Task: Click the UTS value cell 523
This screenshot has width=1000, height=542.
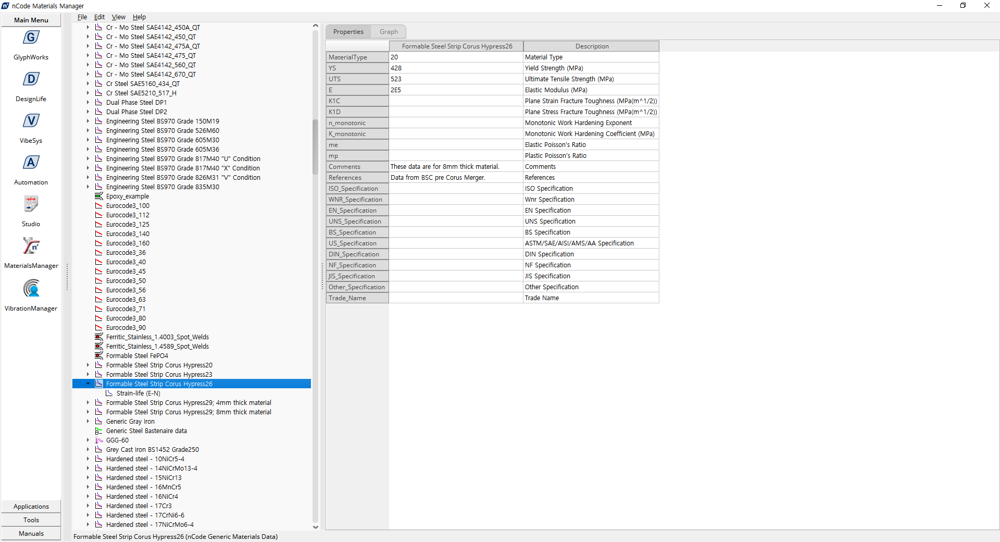Action: pyautogui.click(x=456, y=79)
